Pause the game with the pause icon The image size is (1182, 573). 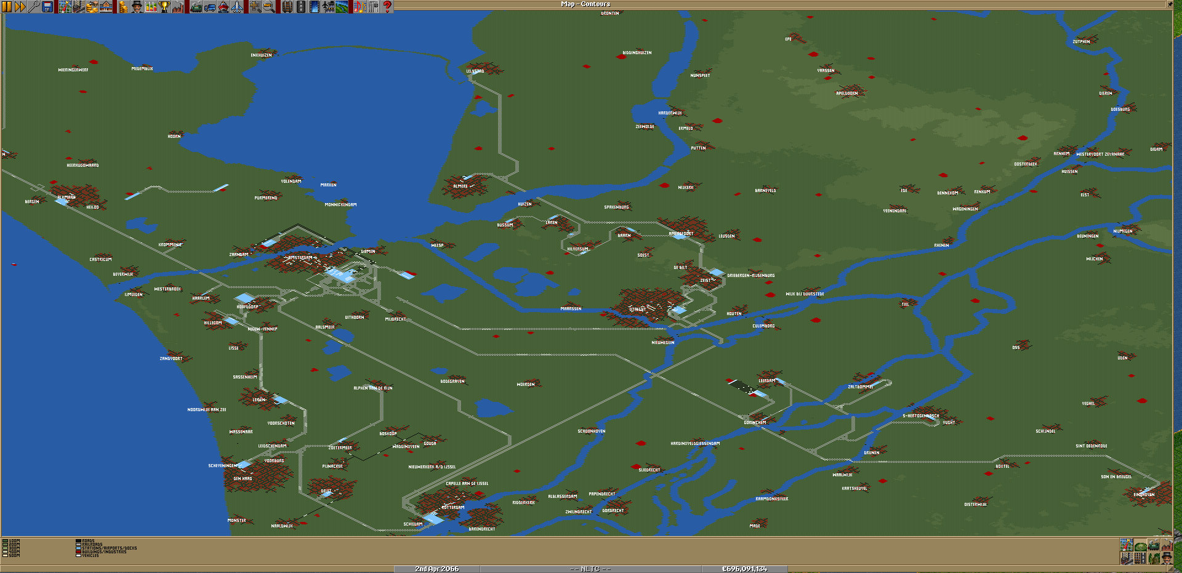[x=7, y=7]
